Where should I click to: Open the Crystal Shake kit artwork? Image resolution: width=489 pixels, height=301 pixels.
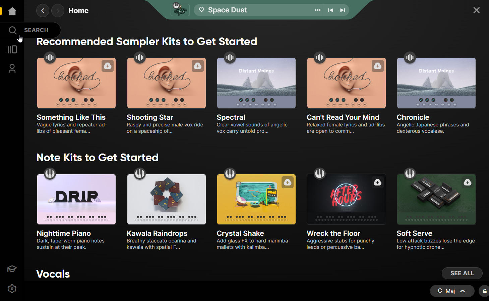click(256, 199)
